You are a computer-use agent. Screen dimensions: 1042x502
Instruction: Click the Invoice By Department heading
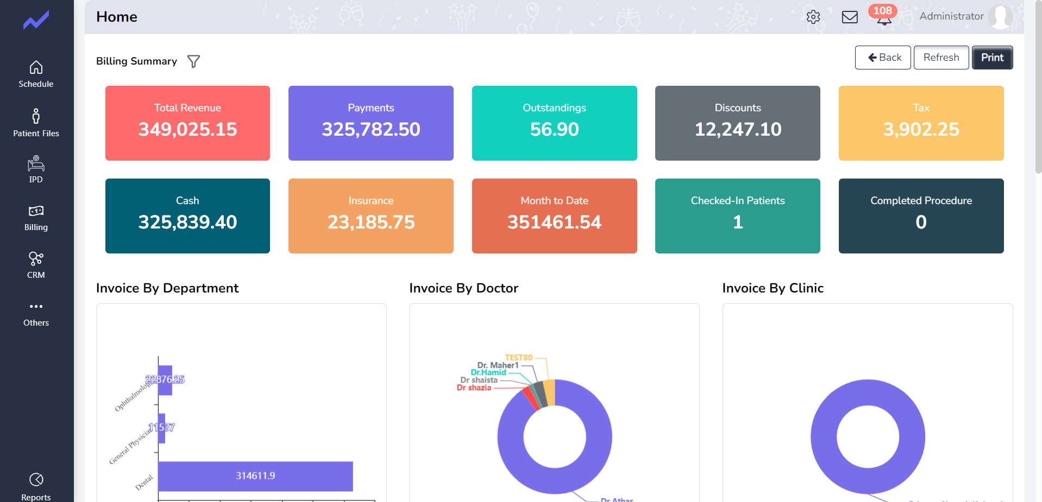coord(167,288)
